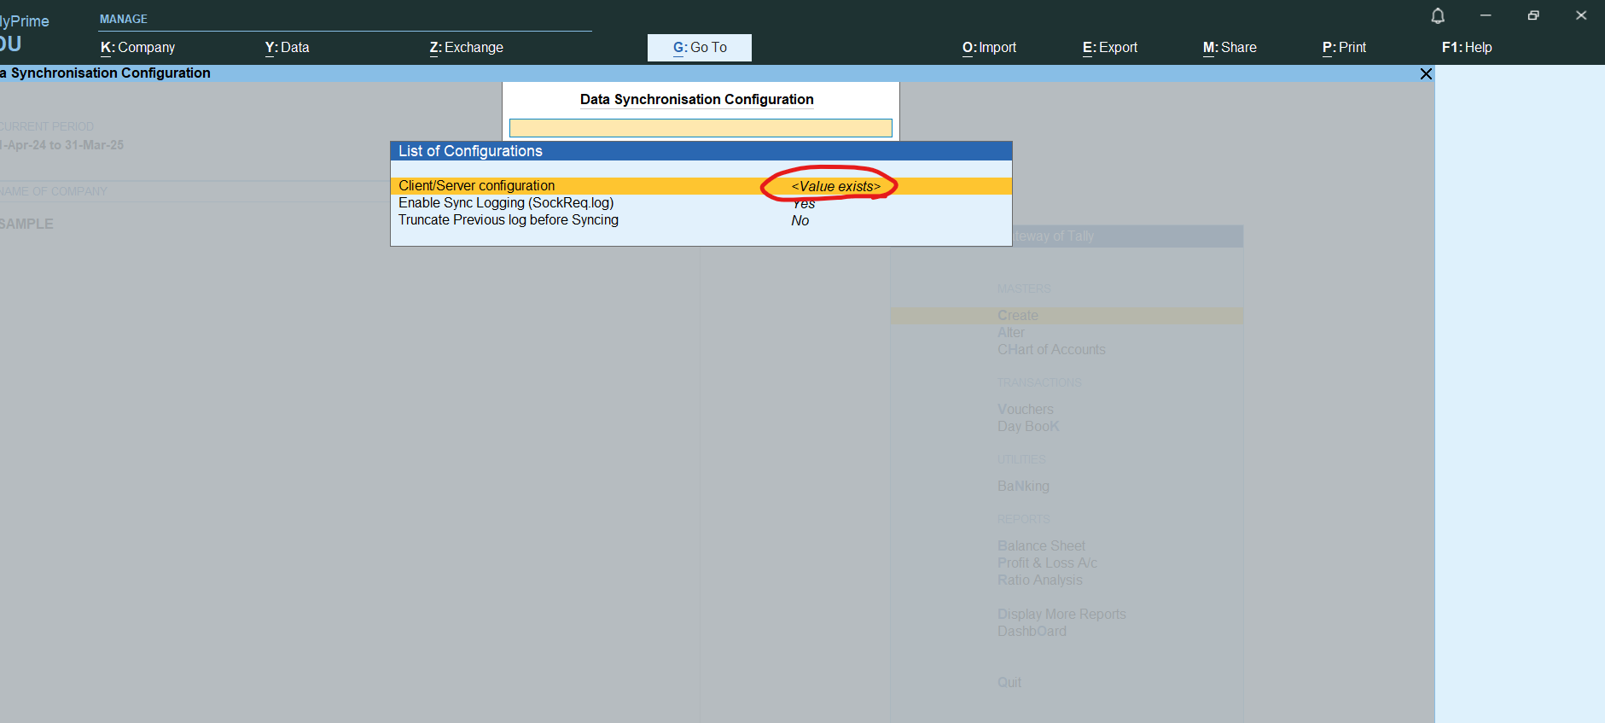Open the O: Import menu
This screenshot has height=723, width=1605.
click(989, 48)
